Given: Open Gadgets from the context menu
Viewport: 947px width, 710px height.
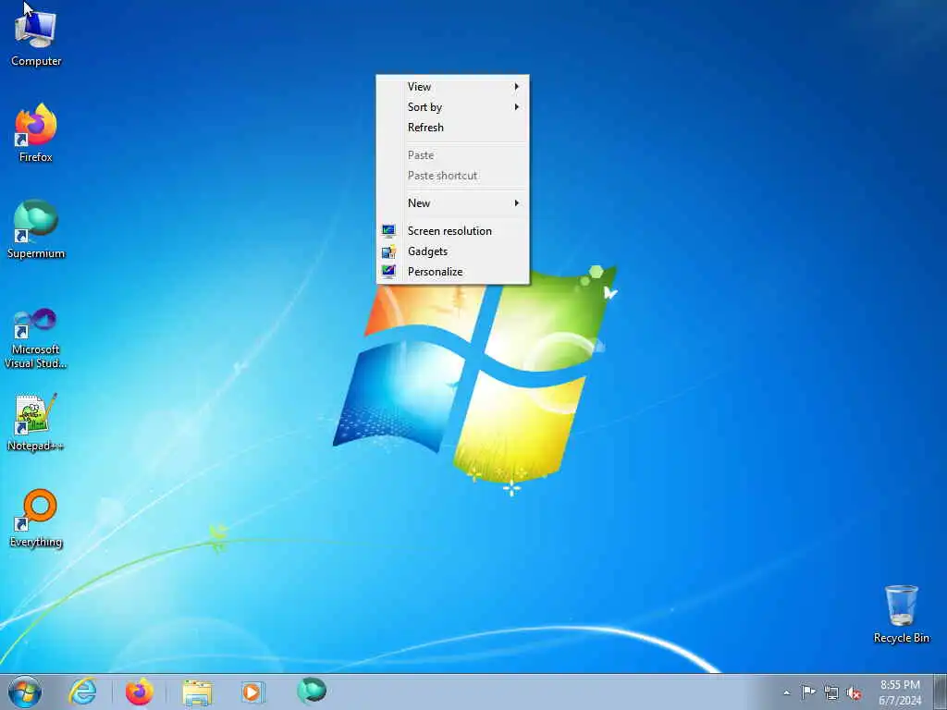Looking at the screenshot, I should click(x=452, y=251).
